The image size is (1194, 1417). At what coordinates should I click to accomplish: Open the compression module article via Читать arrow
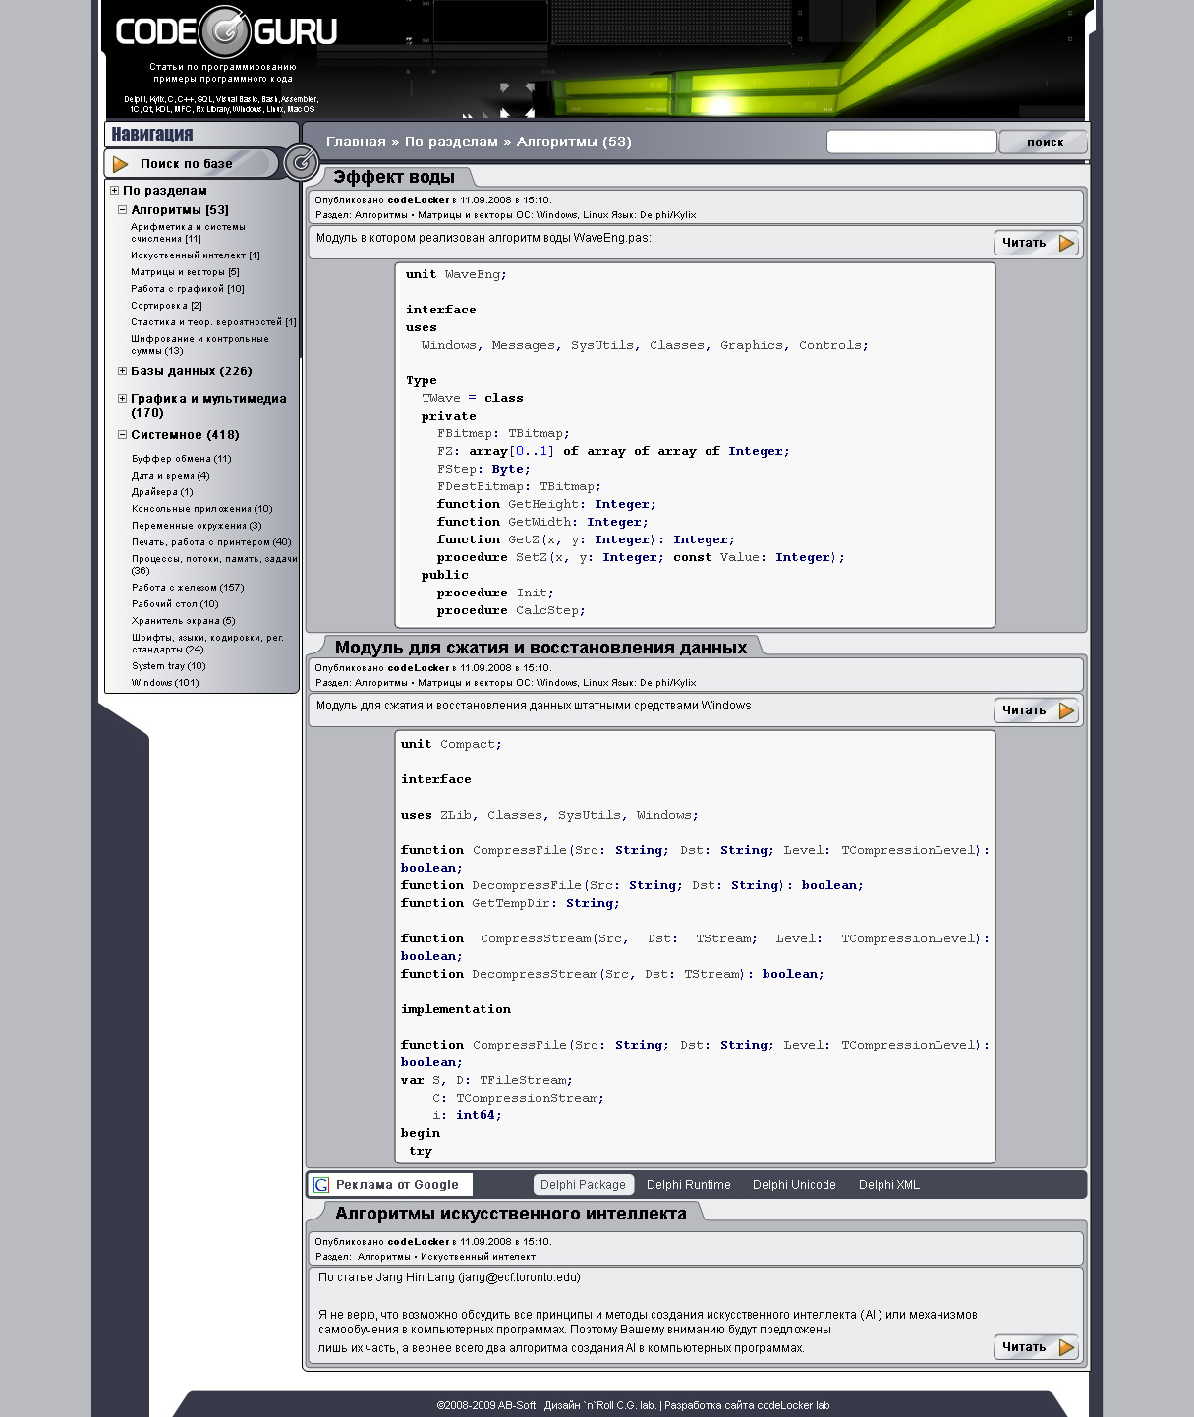[x=1066, y=711]
